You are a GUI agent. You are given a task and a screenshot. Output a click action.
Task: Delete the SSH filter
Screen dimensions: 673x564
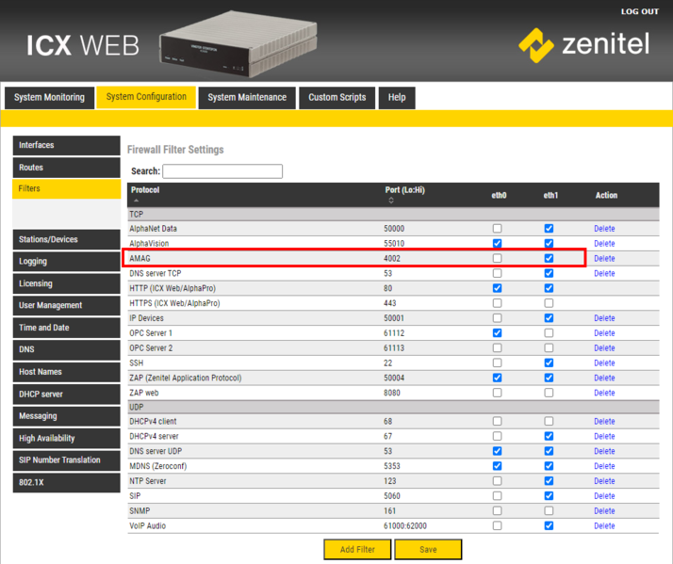point(604,363)
